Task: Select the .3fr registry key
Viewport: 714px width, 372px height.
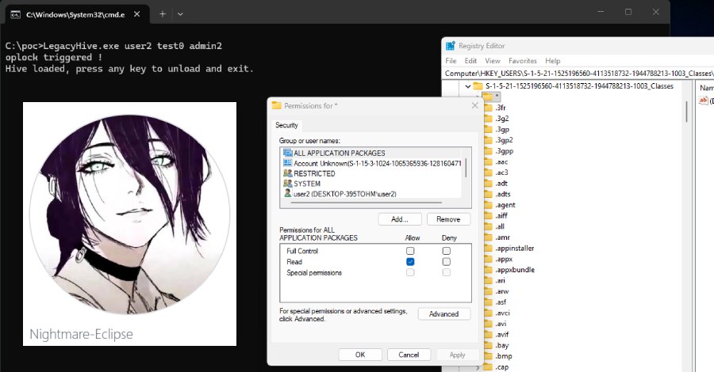Action: 501,108
